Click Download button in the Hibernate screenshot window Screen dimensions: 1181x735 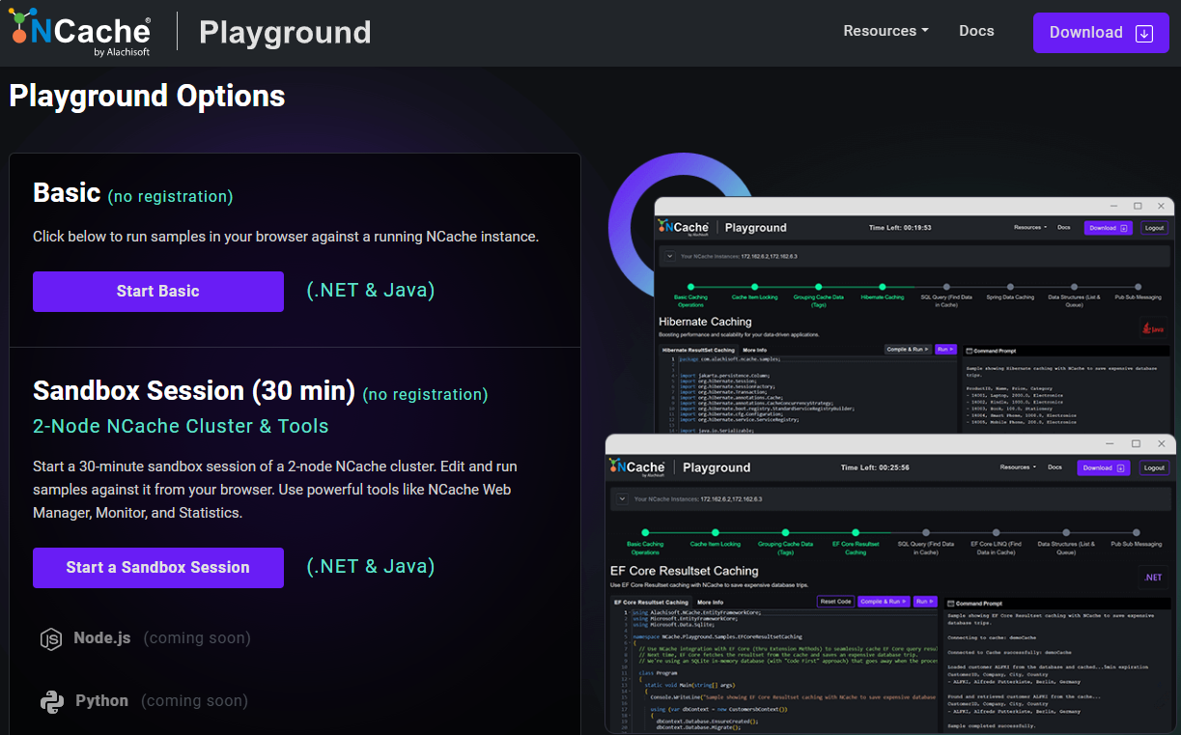click(1109, 228)
